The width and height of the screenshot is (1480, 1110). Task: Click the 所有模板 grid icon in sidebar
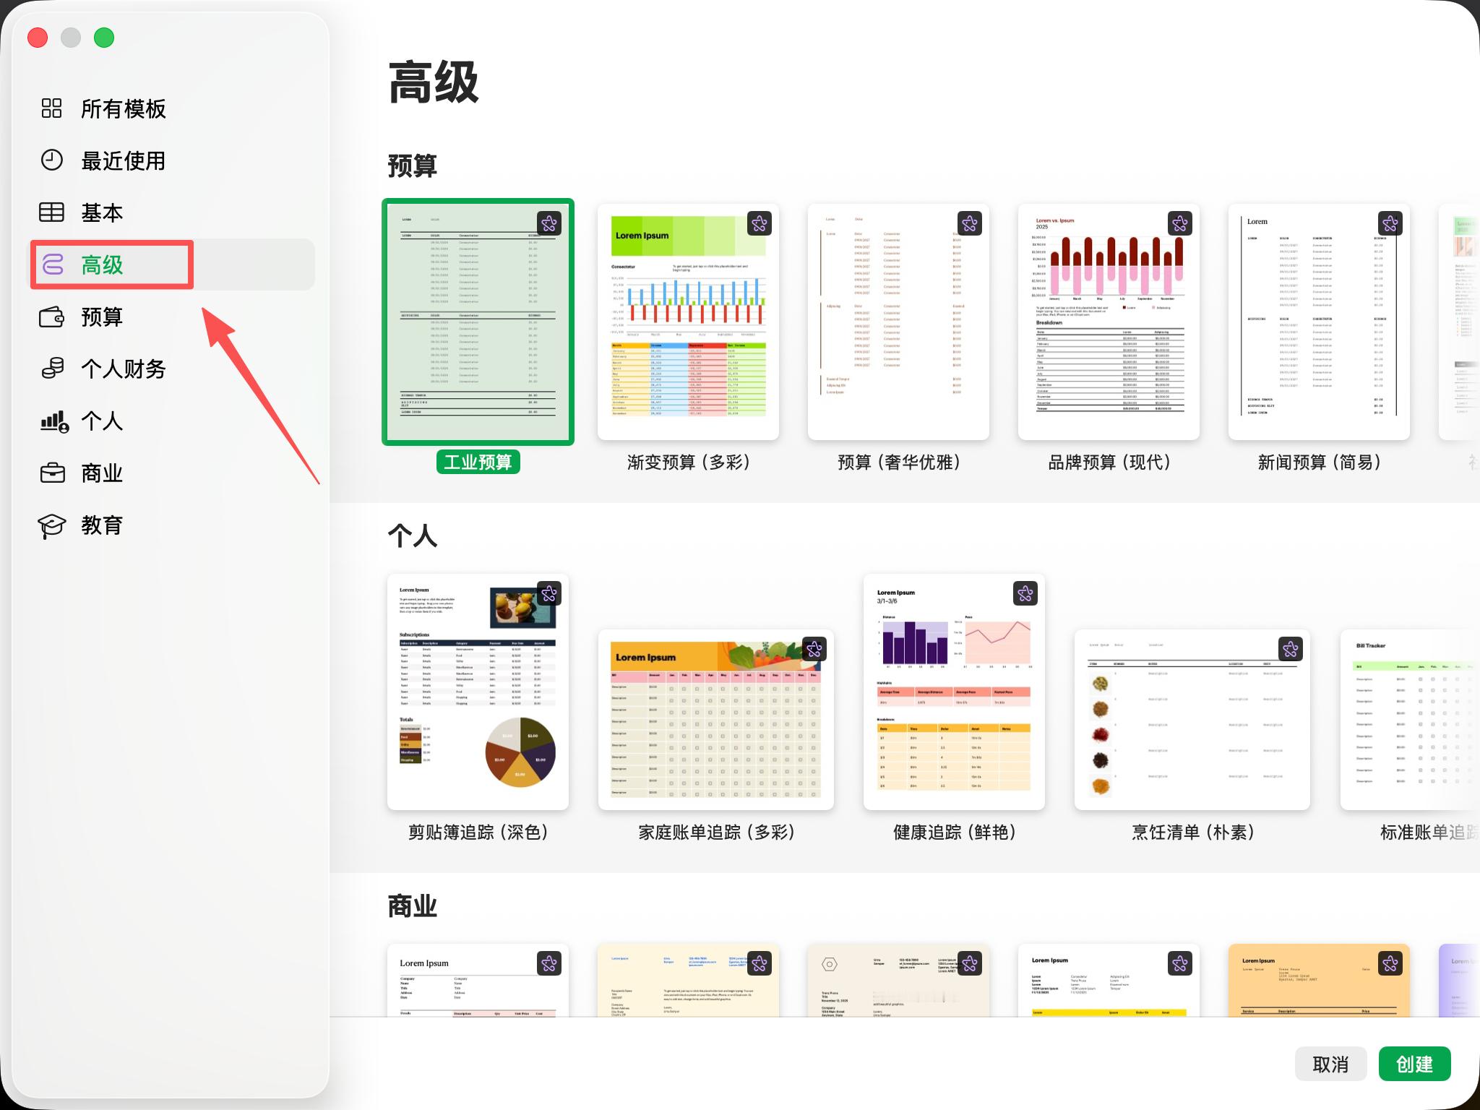(x=52, y=109)
